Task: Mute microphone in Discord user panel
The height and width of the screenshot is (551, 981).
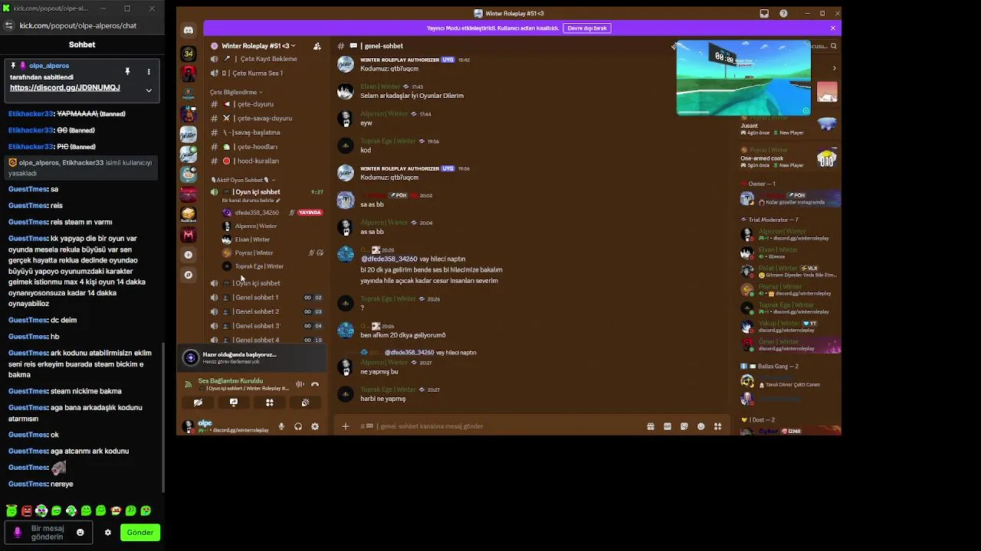Action: click(281, 426)
